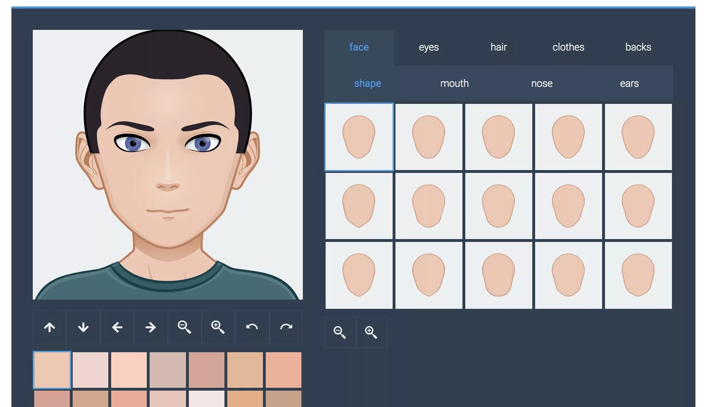Screen dimensions: 704x407
Task: Click the move down arrow under the avatar
Action: [x=83, y=327]
